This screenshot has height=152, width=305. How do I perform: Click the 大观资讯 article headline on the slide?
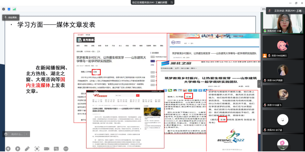[x=214, y=53]
